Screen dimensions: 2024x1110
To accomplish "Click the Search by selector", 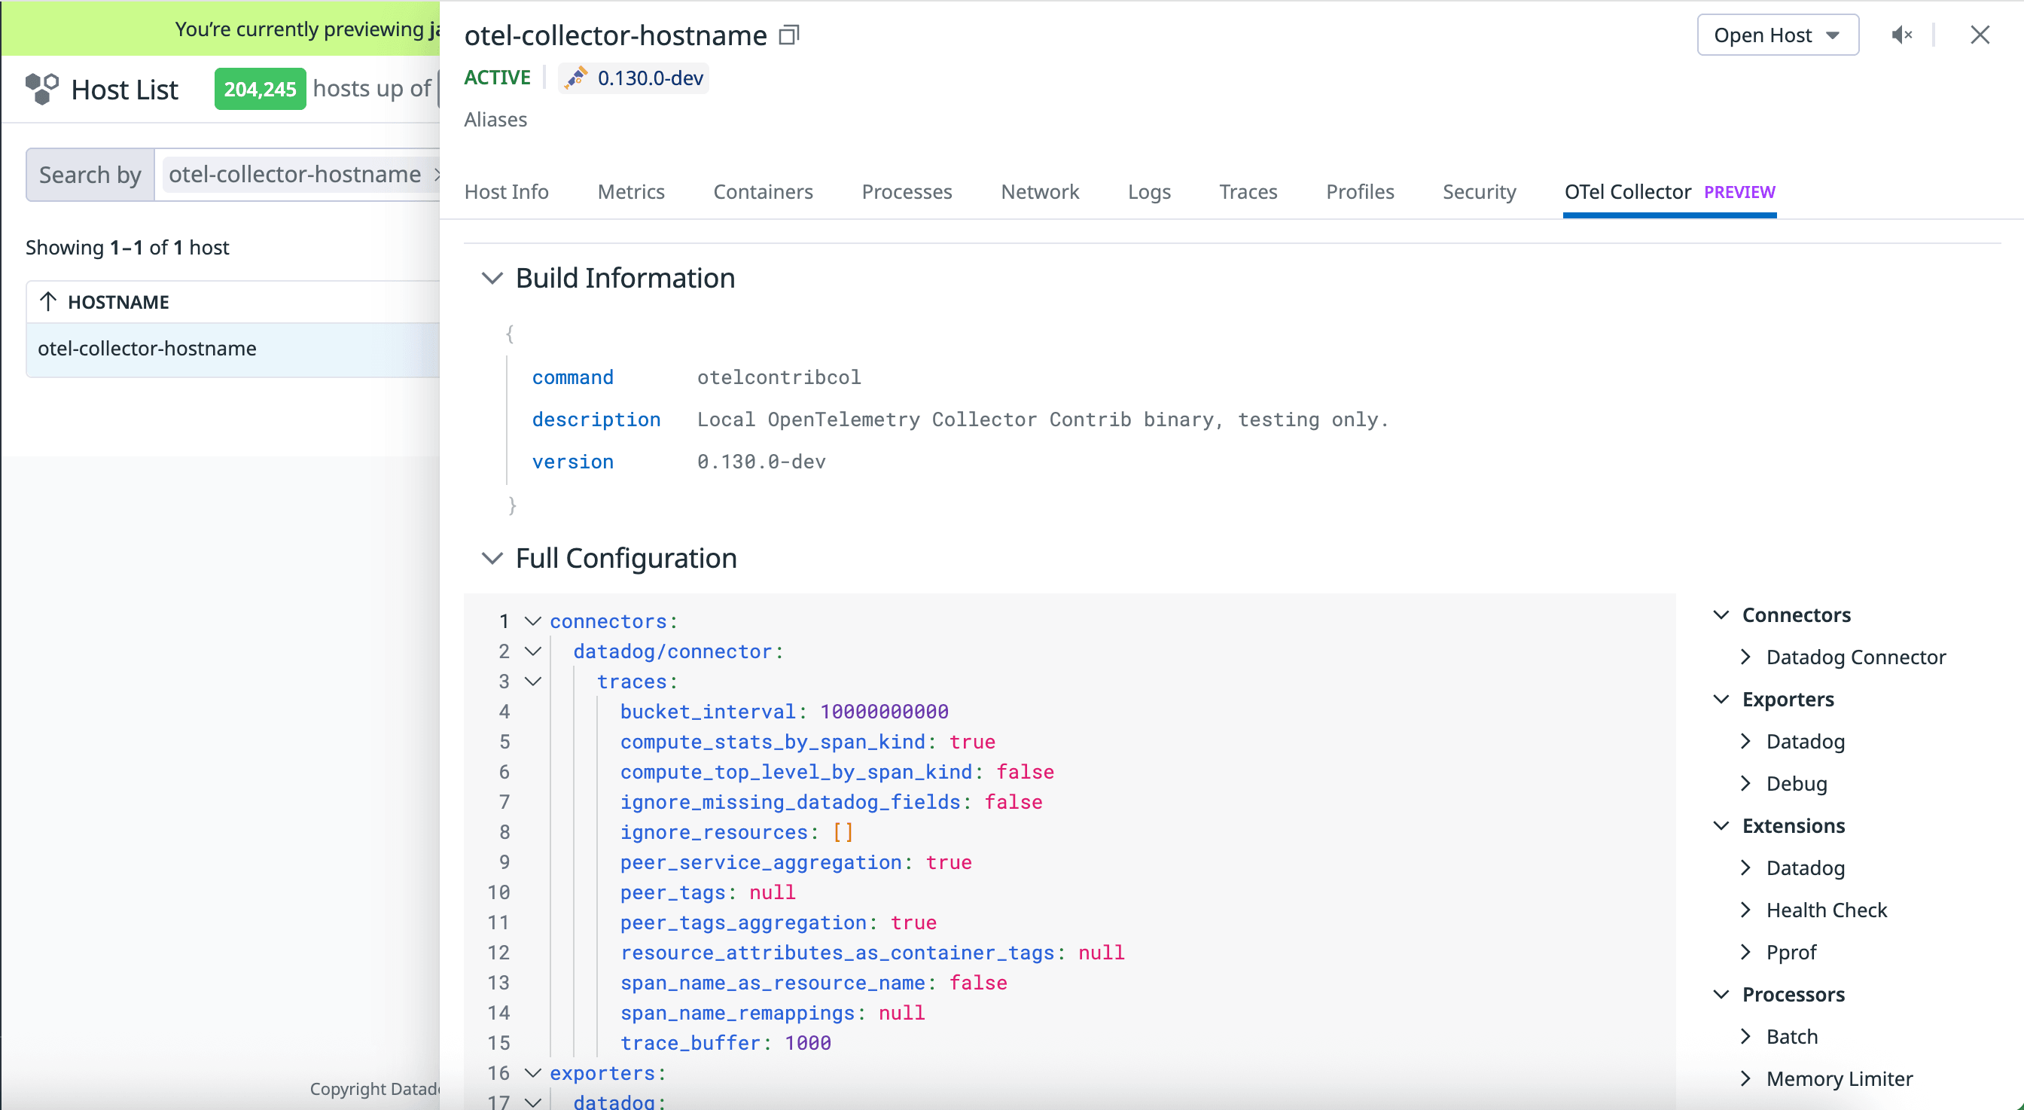I will pos(90,175).
